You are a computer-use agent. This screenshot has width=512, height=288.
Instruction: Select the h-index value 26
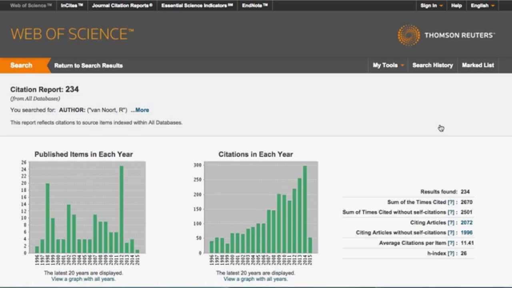[464, 254]
